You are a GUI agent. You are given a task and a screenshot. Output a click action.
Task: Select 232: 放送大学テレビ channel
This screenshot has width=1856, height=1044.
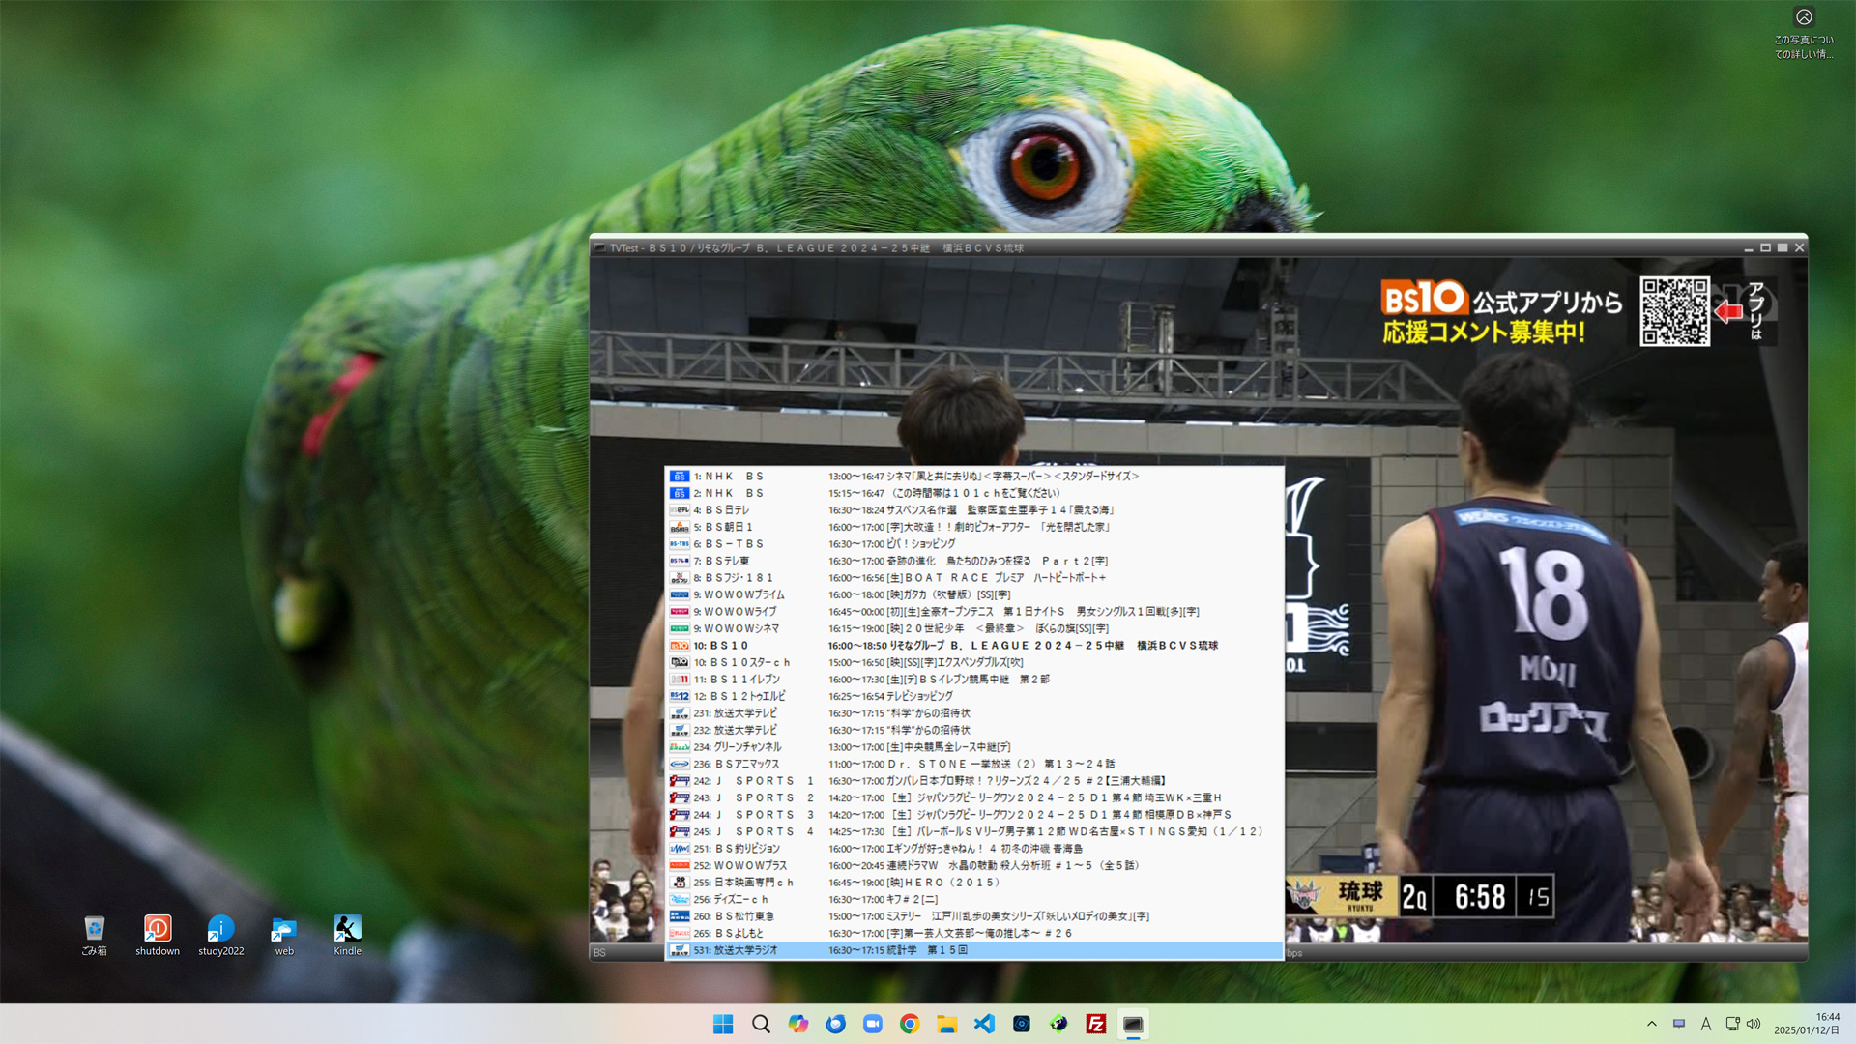(x=974, y=730)
